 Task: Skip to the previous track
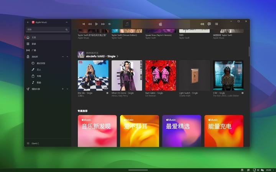click(90, 24)
